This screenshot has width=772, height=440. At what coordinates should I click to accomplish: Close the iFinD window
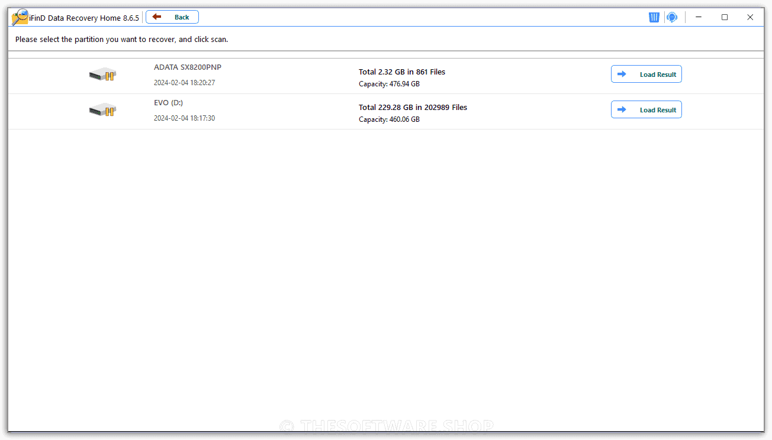point(750,17)
